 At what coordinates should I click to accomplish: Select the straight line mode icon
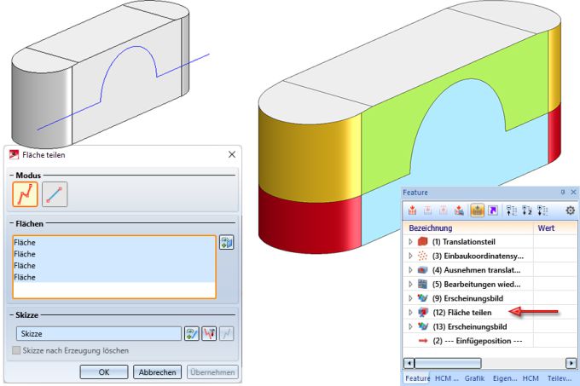[55, 194]
